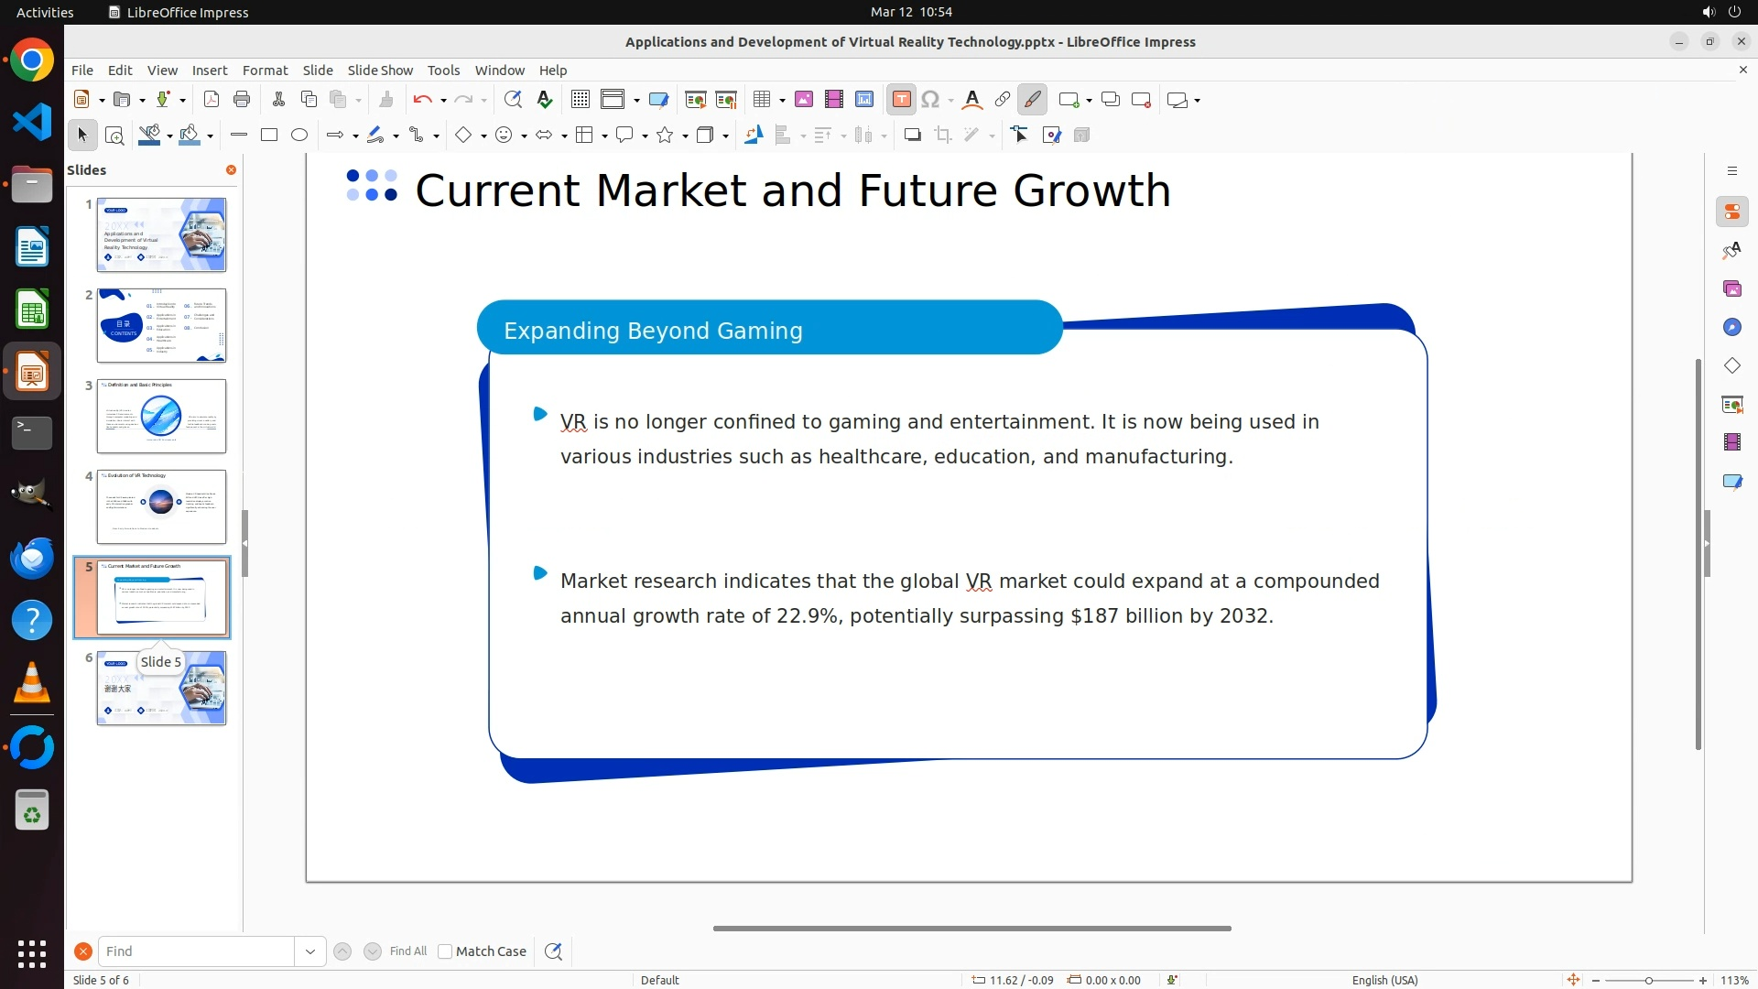Click the Find All button
This screenshot has width=1758, height=989.
coord(408,951)
